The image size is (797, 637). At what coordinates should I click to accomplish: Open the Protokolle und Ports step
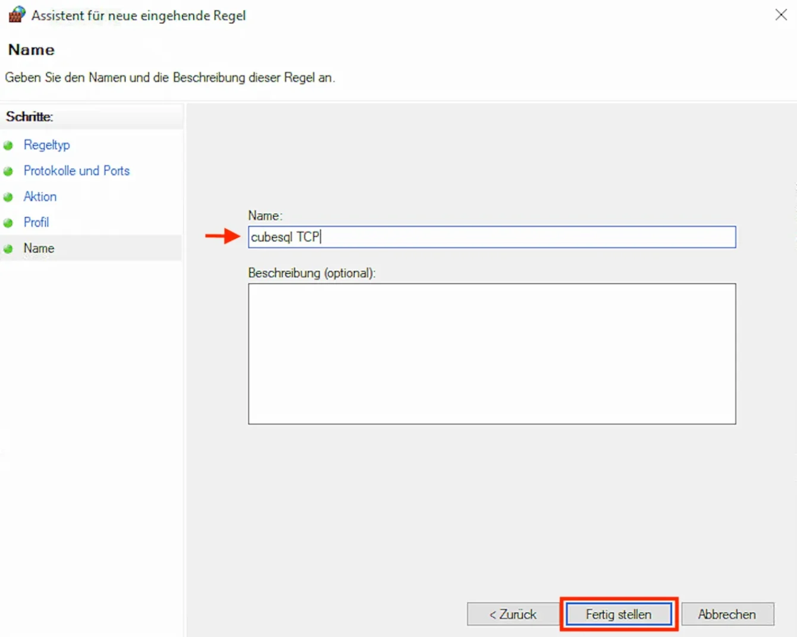point(76,171)
